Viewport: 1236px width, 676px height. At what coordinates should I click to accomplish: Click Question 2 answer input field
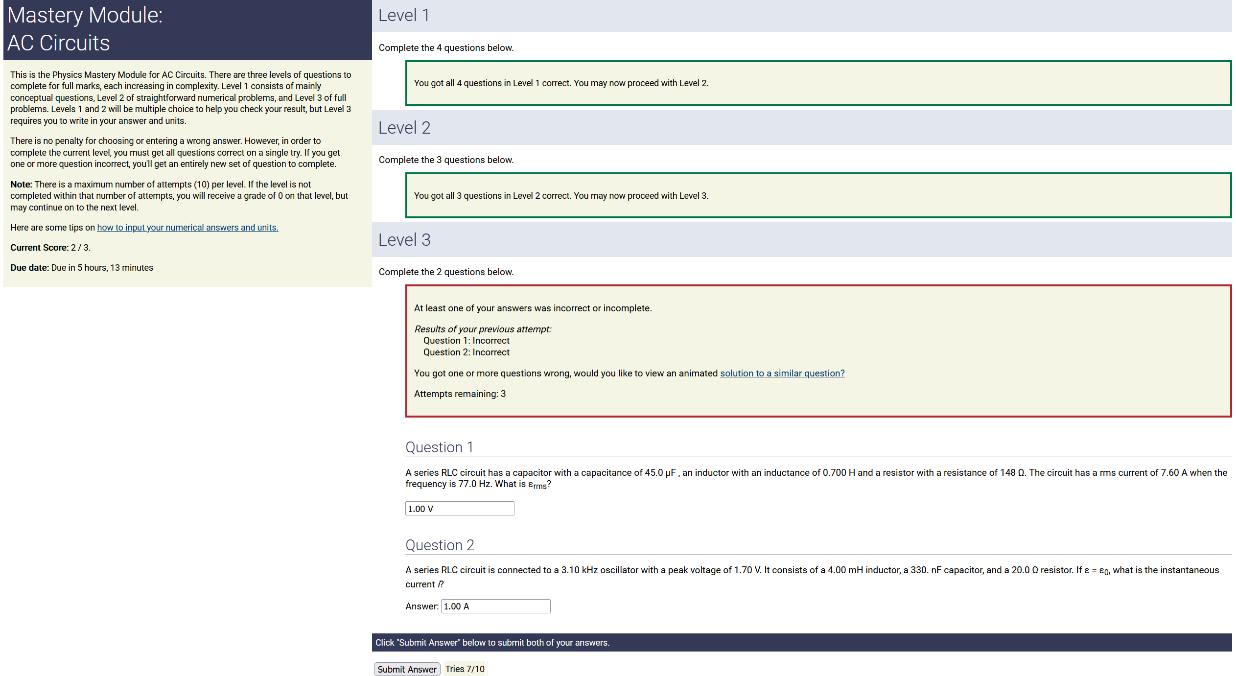(x=495, y=606)
